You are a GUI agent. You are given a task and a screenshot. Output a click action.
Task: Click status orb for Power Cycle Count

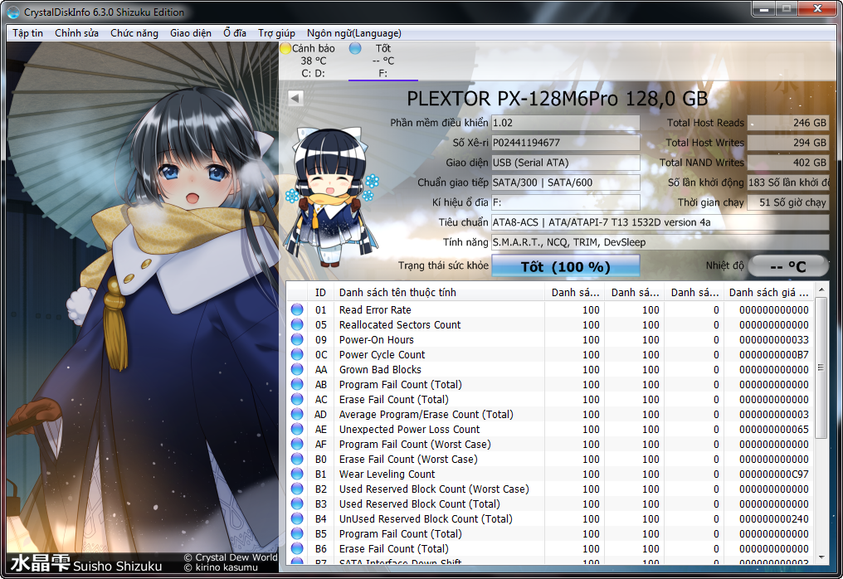(297, 354)
